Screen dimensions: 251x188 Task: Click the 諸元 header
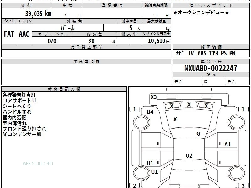pyautogui.click(x=211, y=75)
